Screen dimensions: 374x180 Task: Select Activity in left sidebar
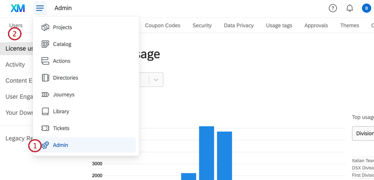click(15, 65)
